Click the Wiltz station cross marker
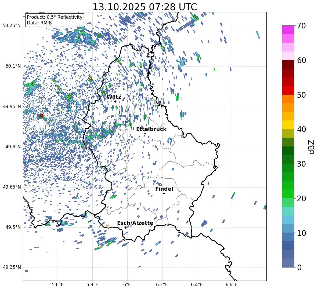 pos(115,101)
